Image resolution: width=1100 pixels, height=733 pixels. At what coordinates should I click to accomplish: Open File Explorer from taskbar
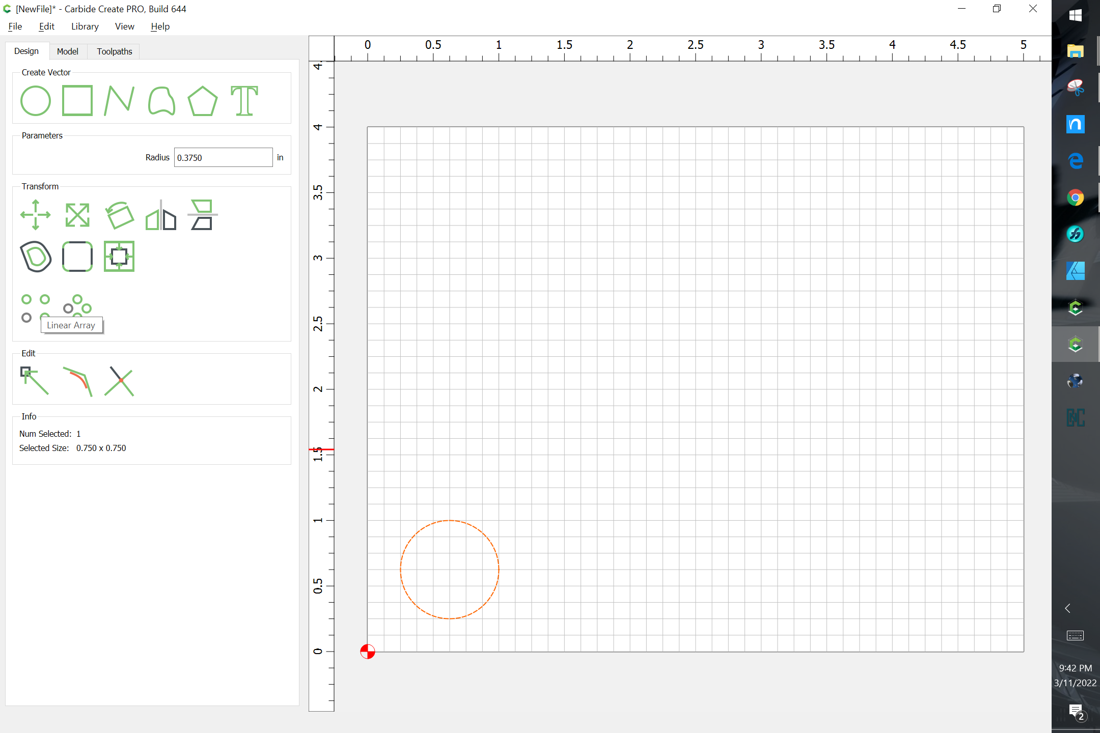(x=1076, y=51)
